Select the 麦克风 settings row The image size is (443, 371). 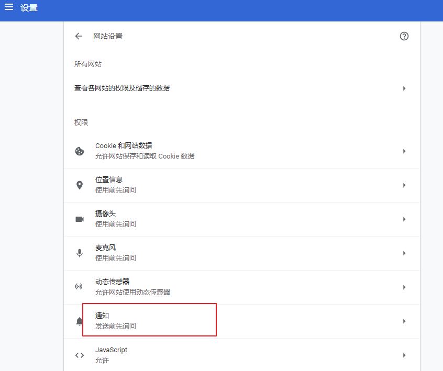pyautogui.click(x=209, y=253)
